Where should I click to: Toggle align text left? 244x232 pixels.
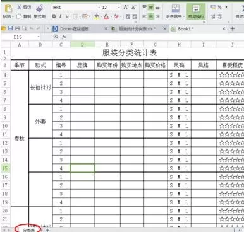(144, 16)
